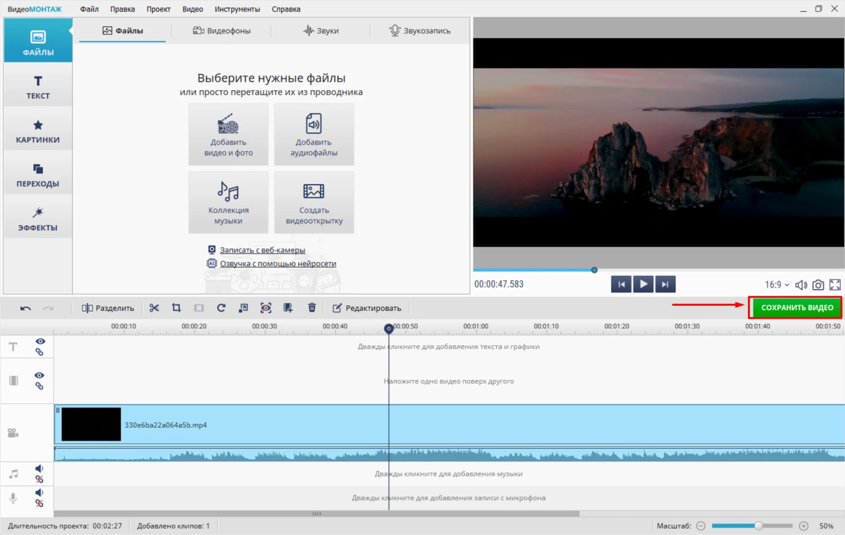Jump to previous frame in player
This screenshot has height=535, width=845.
(621, 284)
